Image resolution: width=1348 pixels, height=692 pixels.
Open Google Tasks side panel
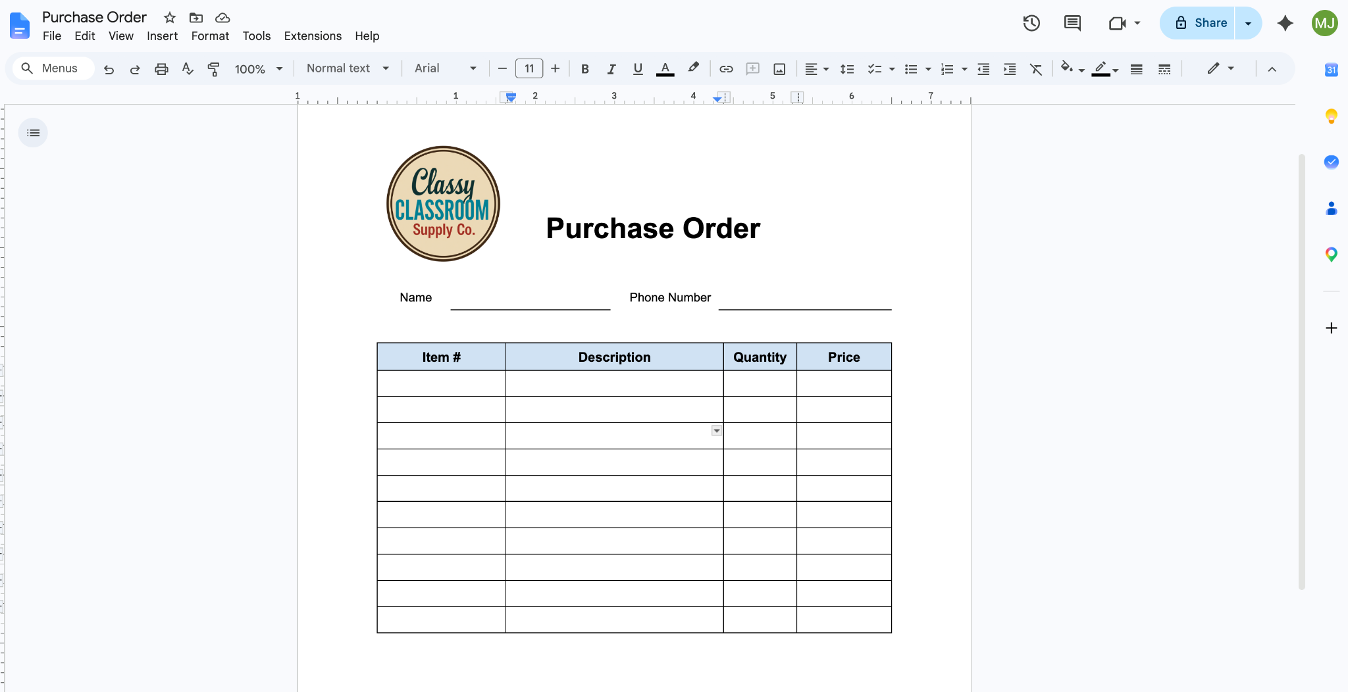point(1331,162)
